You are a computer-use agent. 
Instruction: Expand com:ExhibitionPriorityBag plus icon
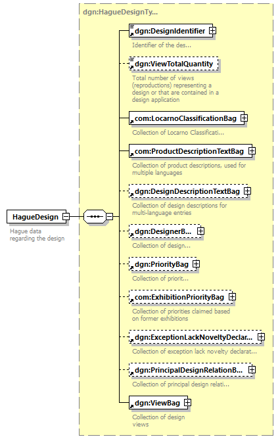click(233, 297)
